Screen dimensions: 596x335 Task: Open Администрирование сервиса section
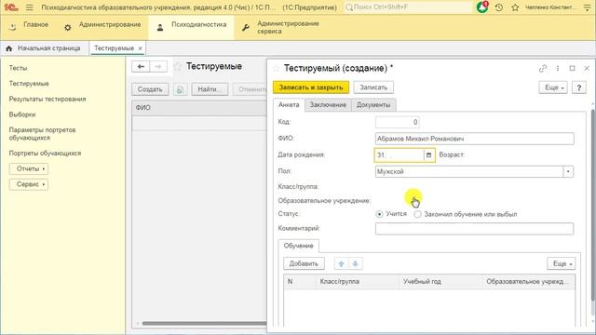[x=281, y=27]
